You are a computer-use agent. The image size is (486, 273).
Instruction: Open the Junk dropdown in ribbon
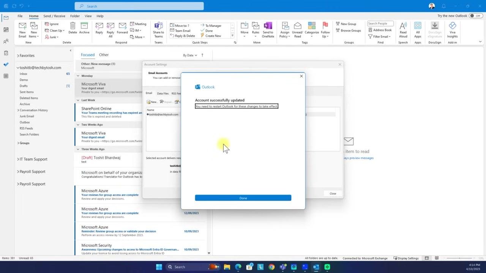pyautogui.click(x=52, y=37)
